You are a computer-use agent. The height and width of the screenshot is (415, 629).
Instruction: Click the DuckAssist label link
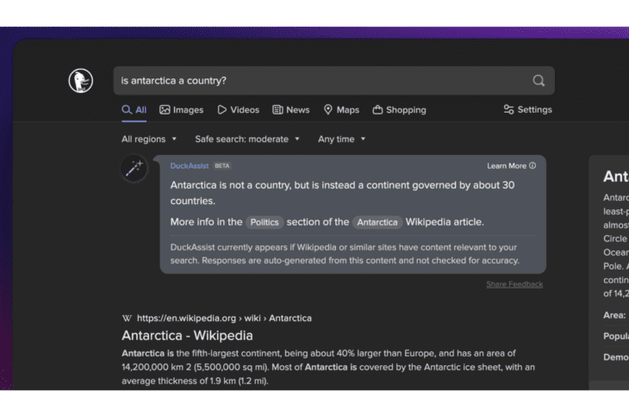point(190,165)
